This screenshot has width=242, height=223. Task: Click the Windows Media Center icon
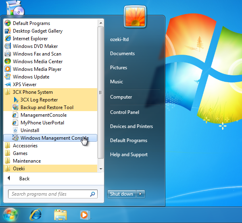point(8,61)
